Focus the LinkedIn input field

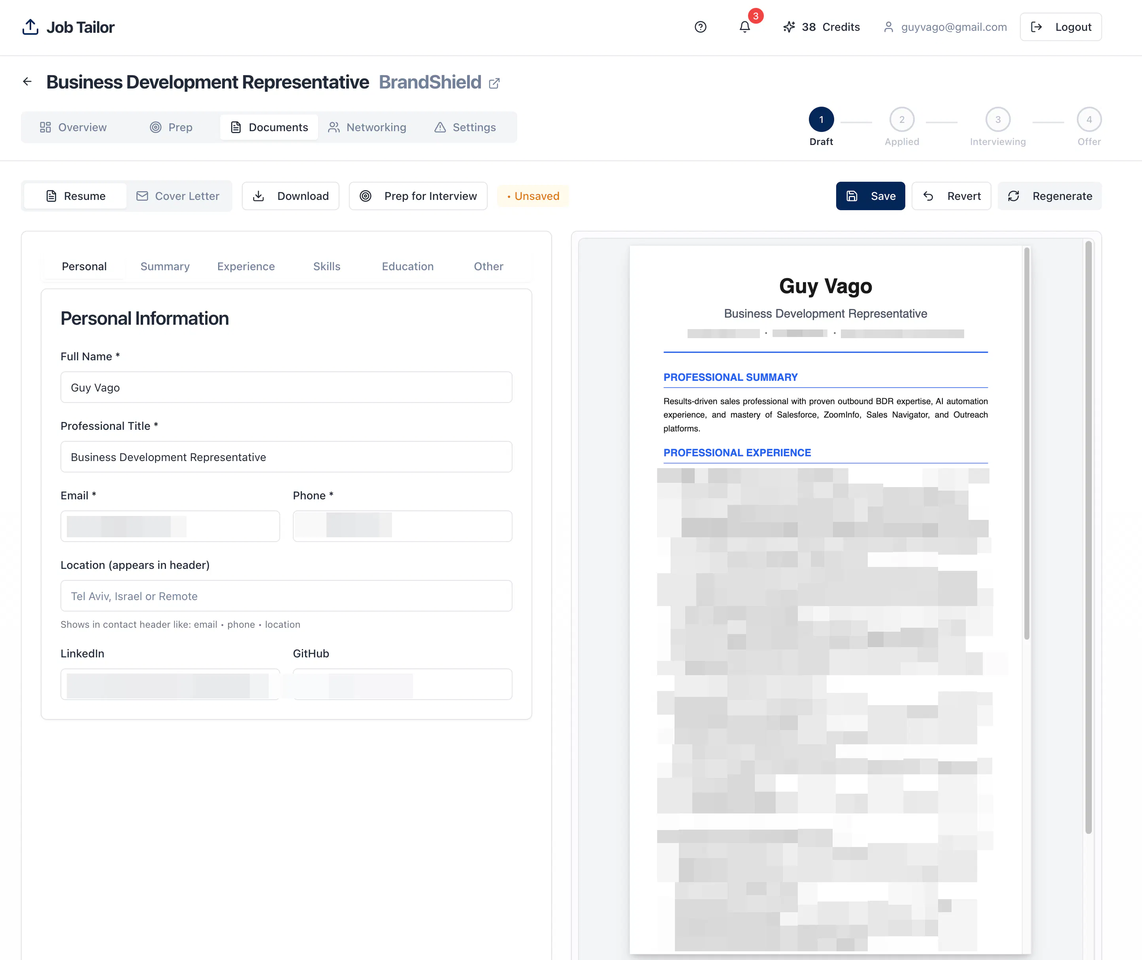(x=170, y=685)
